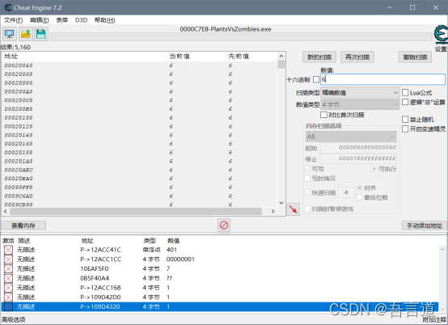Select the 最后位数 radio button
Viewport: 448px width, 325px height.
click(359, 197)
